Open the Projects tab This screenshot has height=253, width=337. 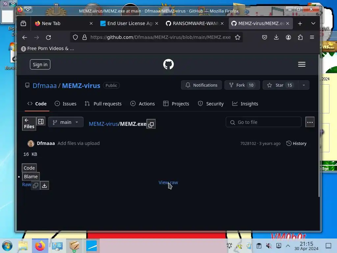(176, 104)
